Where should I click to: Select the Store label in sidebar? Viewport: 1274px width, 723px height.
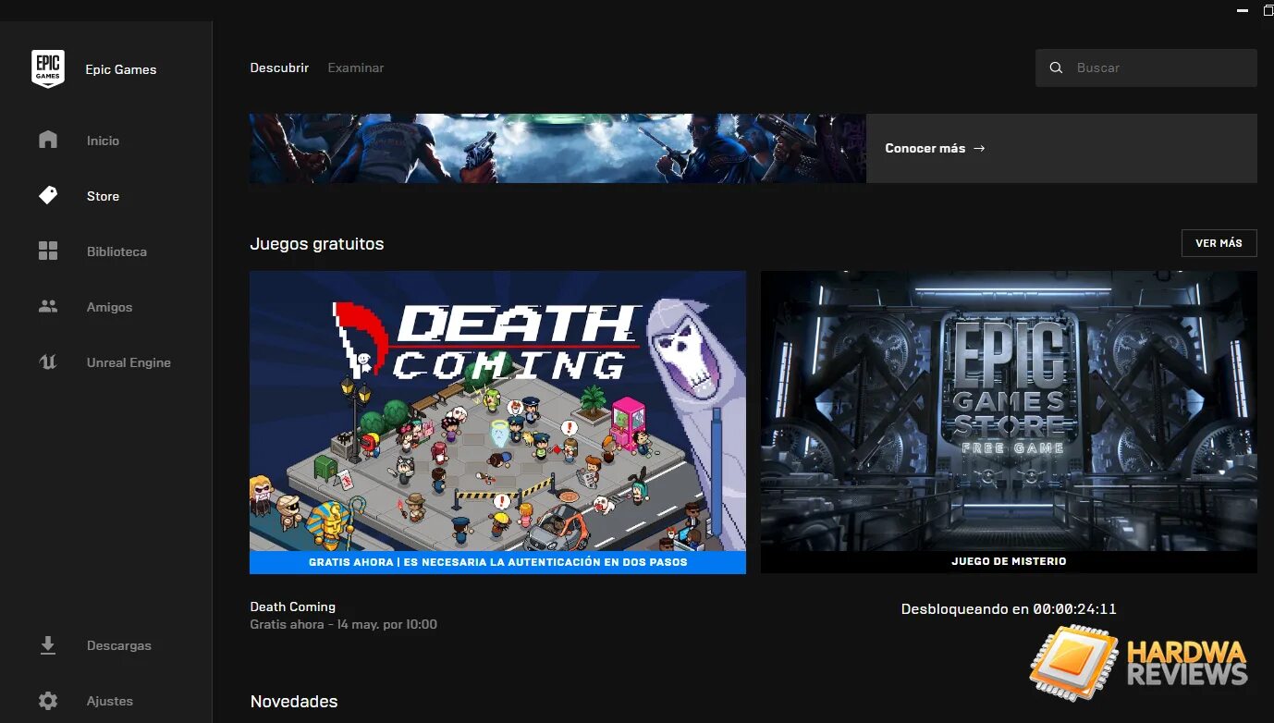[x=103, y=196]
